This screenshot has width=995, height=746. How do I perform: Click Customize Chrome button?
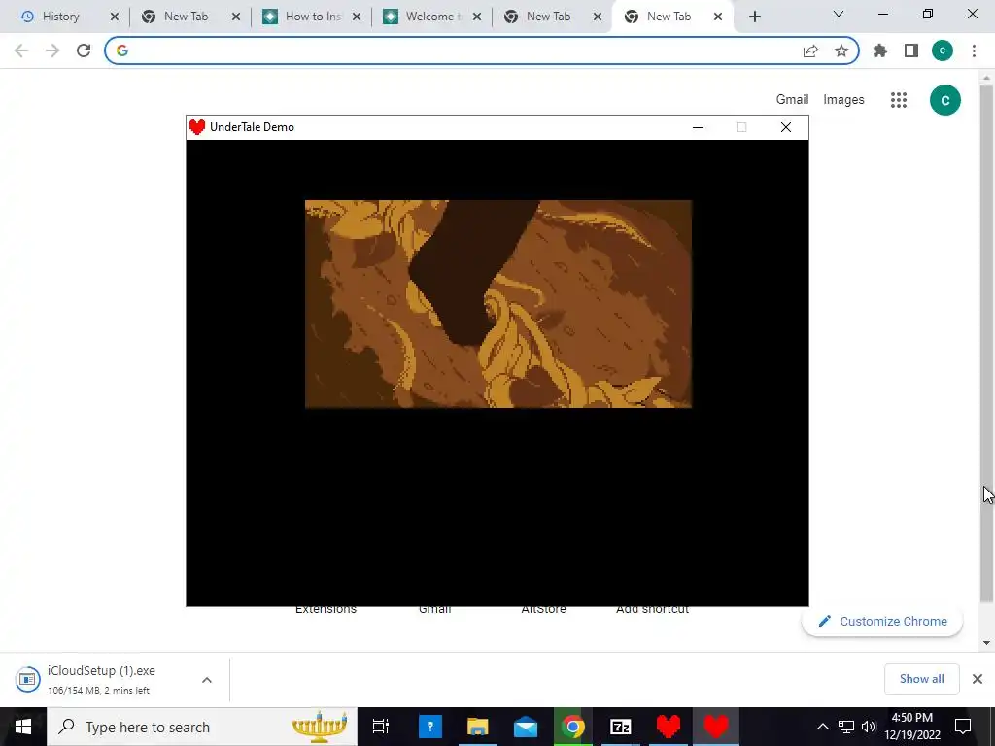882,621
